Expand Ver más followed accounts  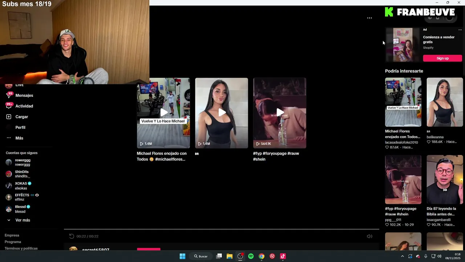(x=19, y=220)
